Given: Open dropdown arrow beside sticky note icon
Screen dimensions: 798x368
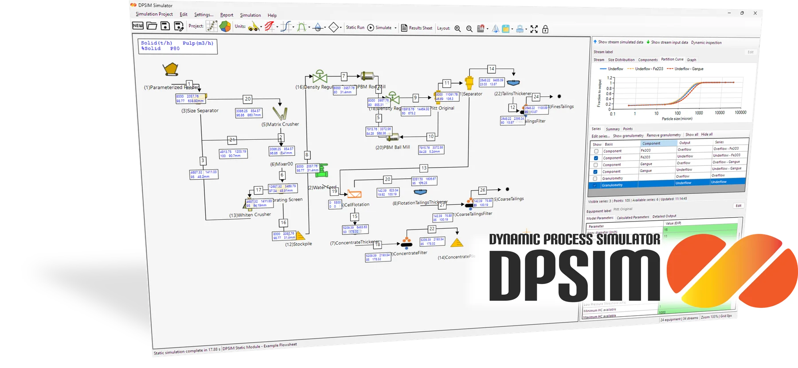Looking at the screenshot, I should 512,29.
